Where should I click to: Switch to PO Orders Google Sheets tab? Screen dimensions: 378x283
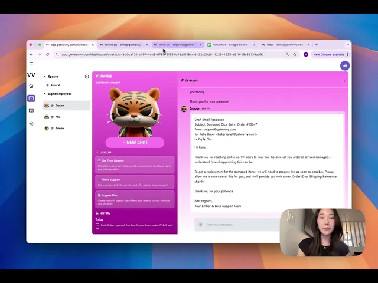pyautogui.click(x=232, y=45)
